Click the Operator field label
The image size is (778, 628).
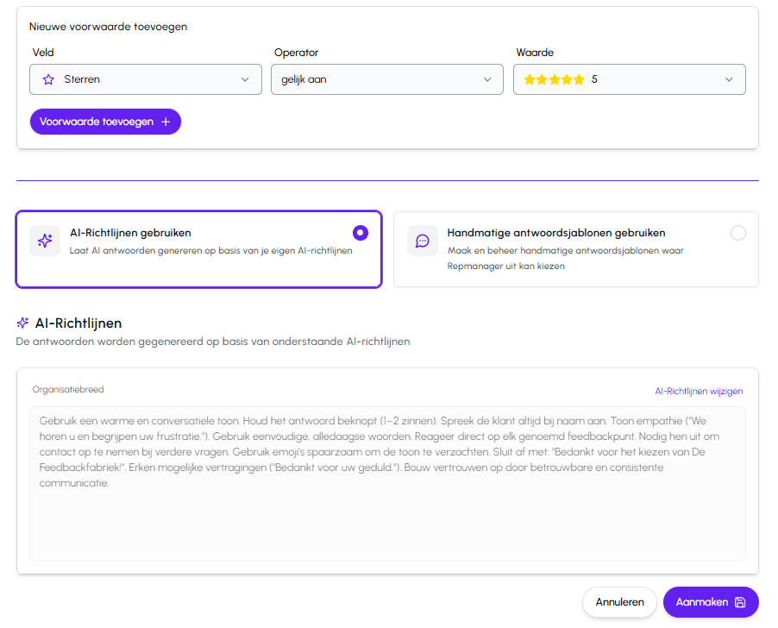(296, 53)
